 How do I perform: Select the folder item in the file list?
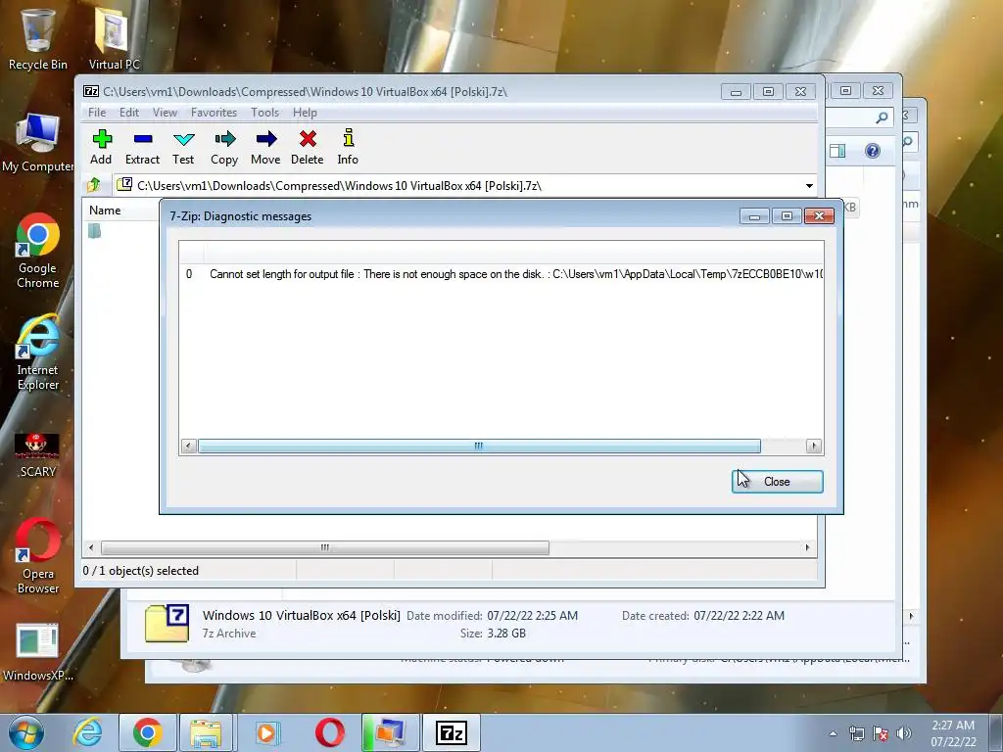95,231
